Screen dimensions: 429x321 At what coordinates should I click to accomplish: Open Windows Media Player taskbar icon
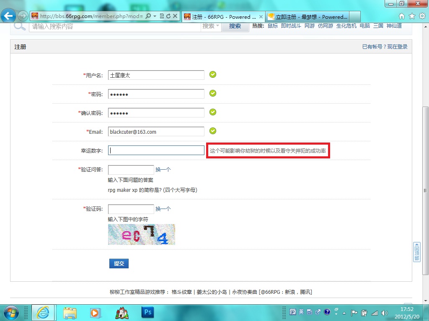pyautogui.click(x=95, y=313)
